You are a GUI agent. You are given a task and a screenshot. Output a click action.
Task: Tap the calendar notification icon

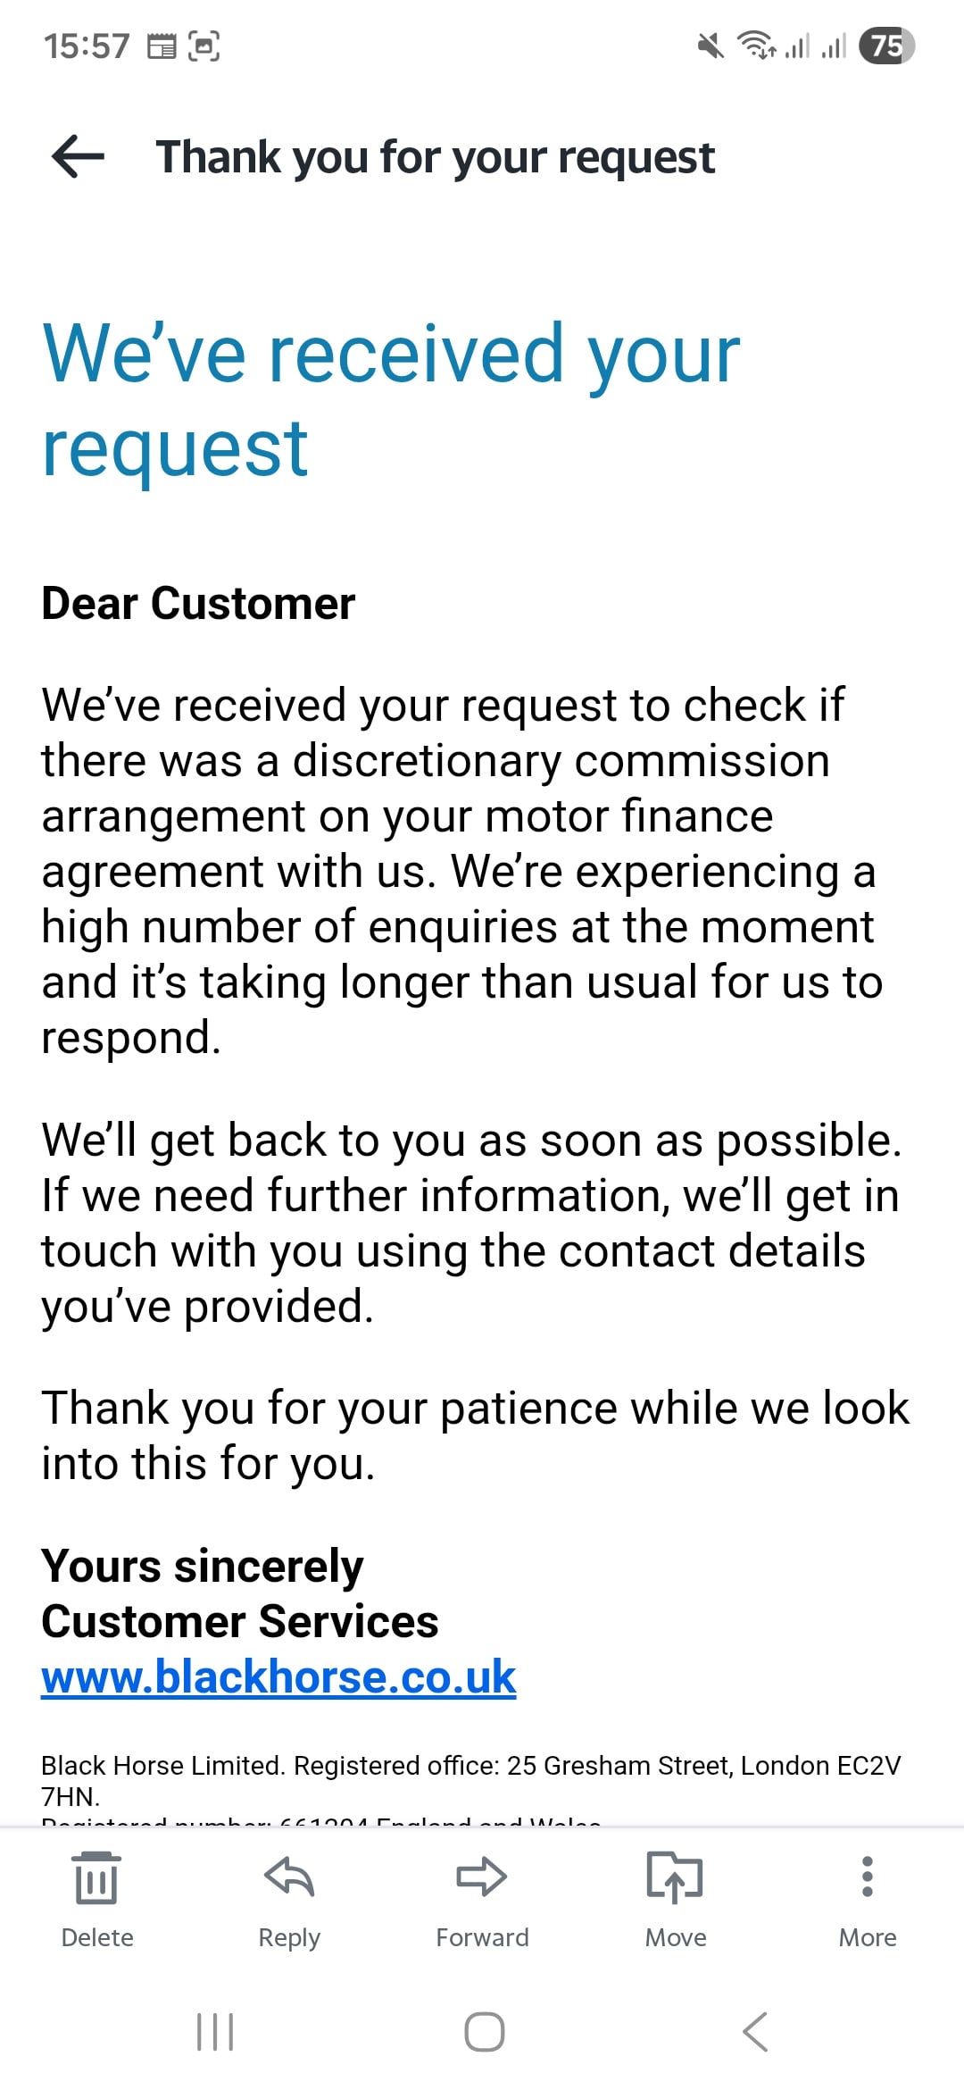162,46
